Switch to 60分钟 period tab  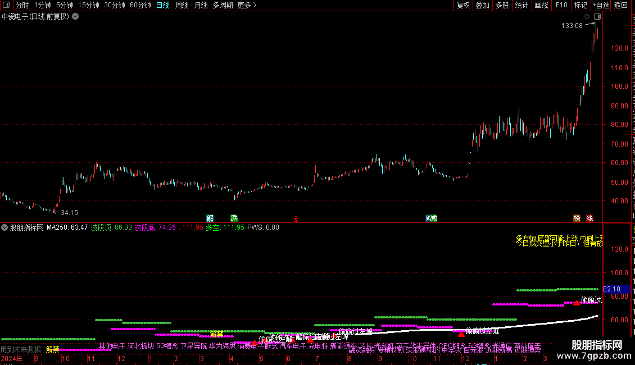140,5
